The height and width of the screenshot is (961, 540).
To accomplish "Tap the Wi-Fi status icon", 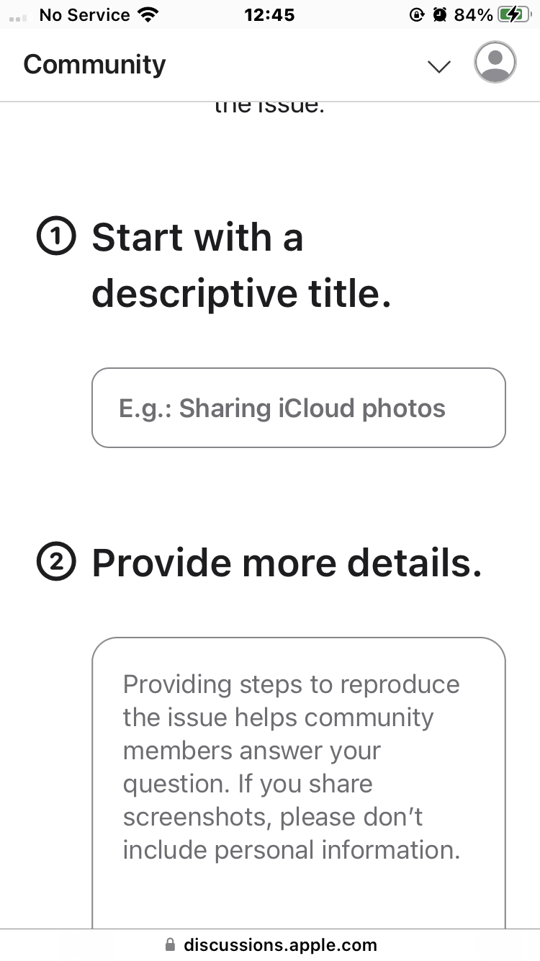I will pyautogui.click(x=148, y=14).
